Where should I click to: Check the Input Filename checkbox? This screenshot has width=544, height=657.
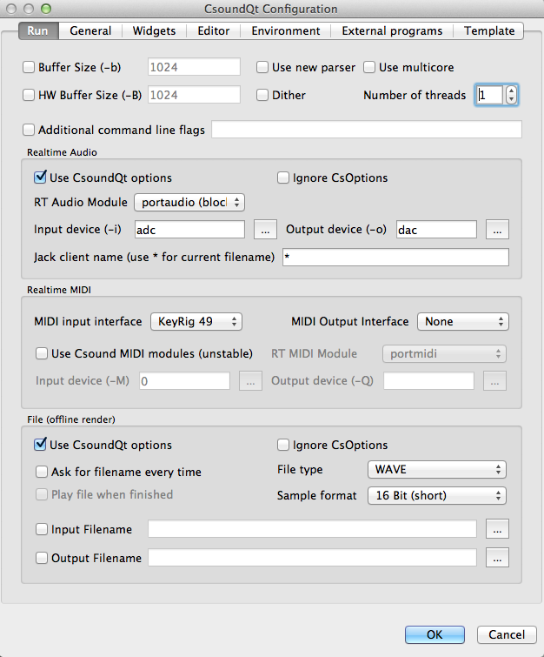coord(42,529)
